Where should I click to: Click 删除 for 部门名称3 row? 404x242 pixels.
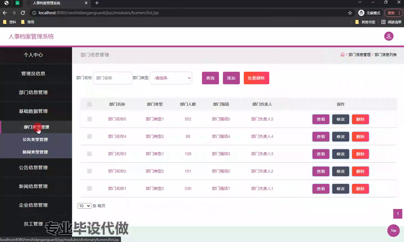coord(361,154)
